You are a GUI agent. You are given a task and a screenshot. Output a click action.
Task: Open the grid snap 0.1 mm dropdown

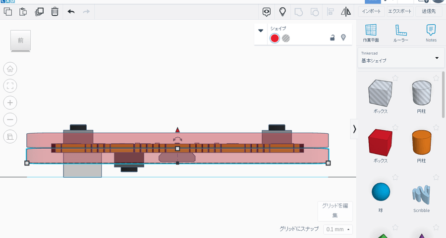pos(339,229)
